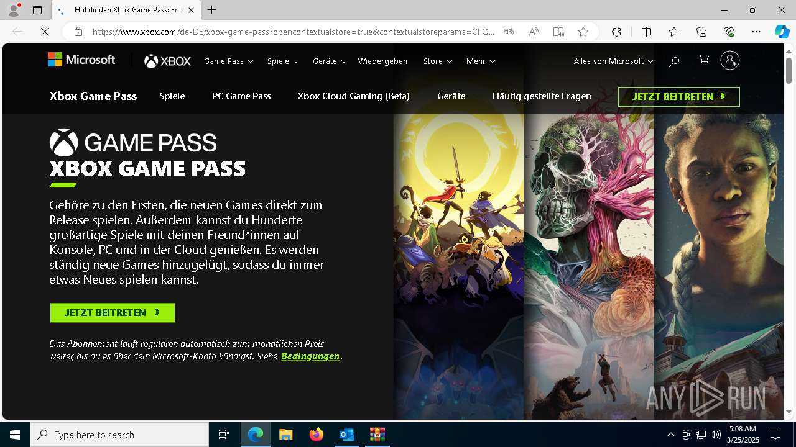Open the Geräte sub-navigation tab
The image size is (796, 447).
[451, 96]
